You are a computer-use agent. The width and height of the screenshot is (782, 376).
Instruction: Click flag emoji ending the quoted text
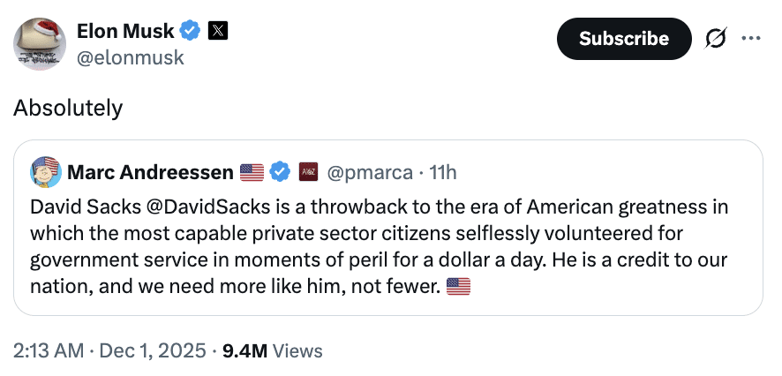pos(458,286)
